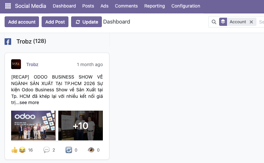Click the Dashboard breadcrumb title
Image resolution: width=264 pixels, height=163 pixels.
coord(117,22)
